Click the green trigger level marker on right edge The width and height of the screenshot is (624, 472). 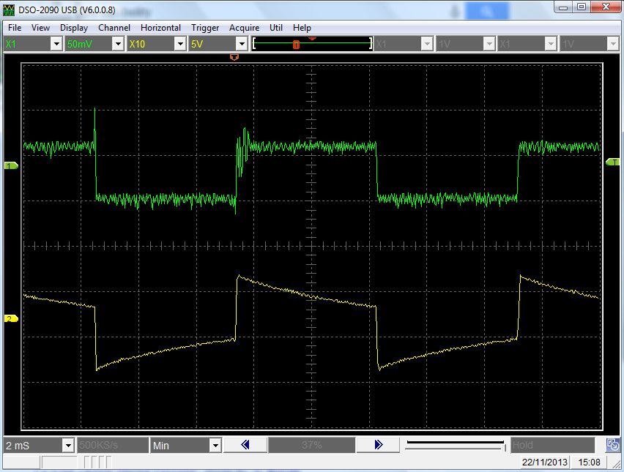(x=613, y=162)
